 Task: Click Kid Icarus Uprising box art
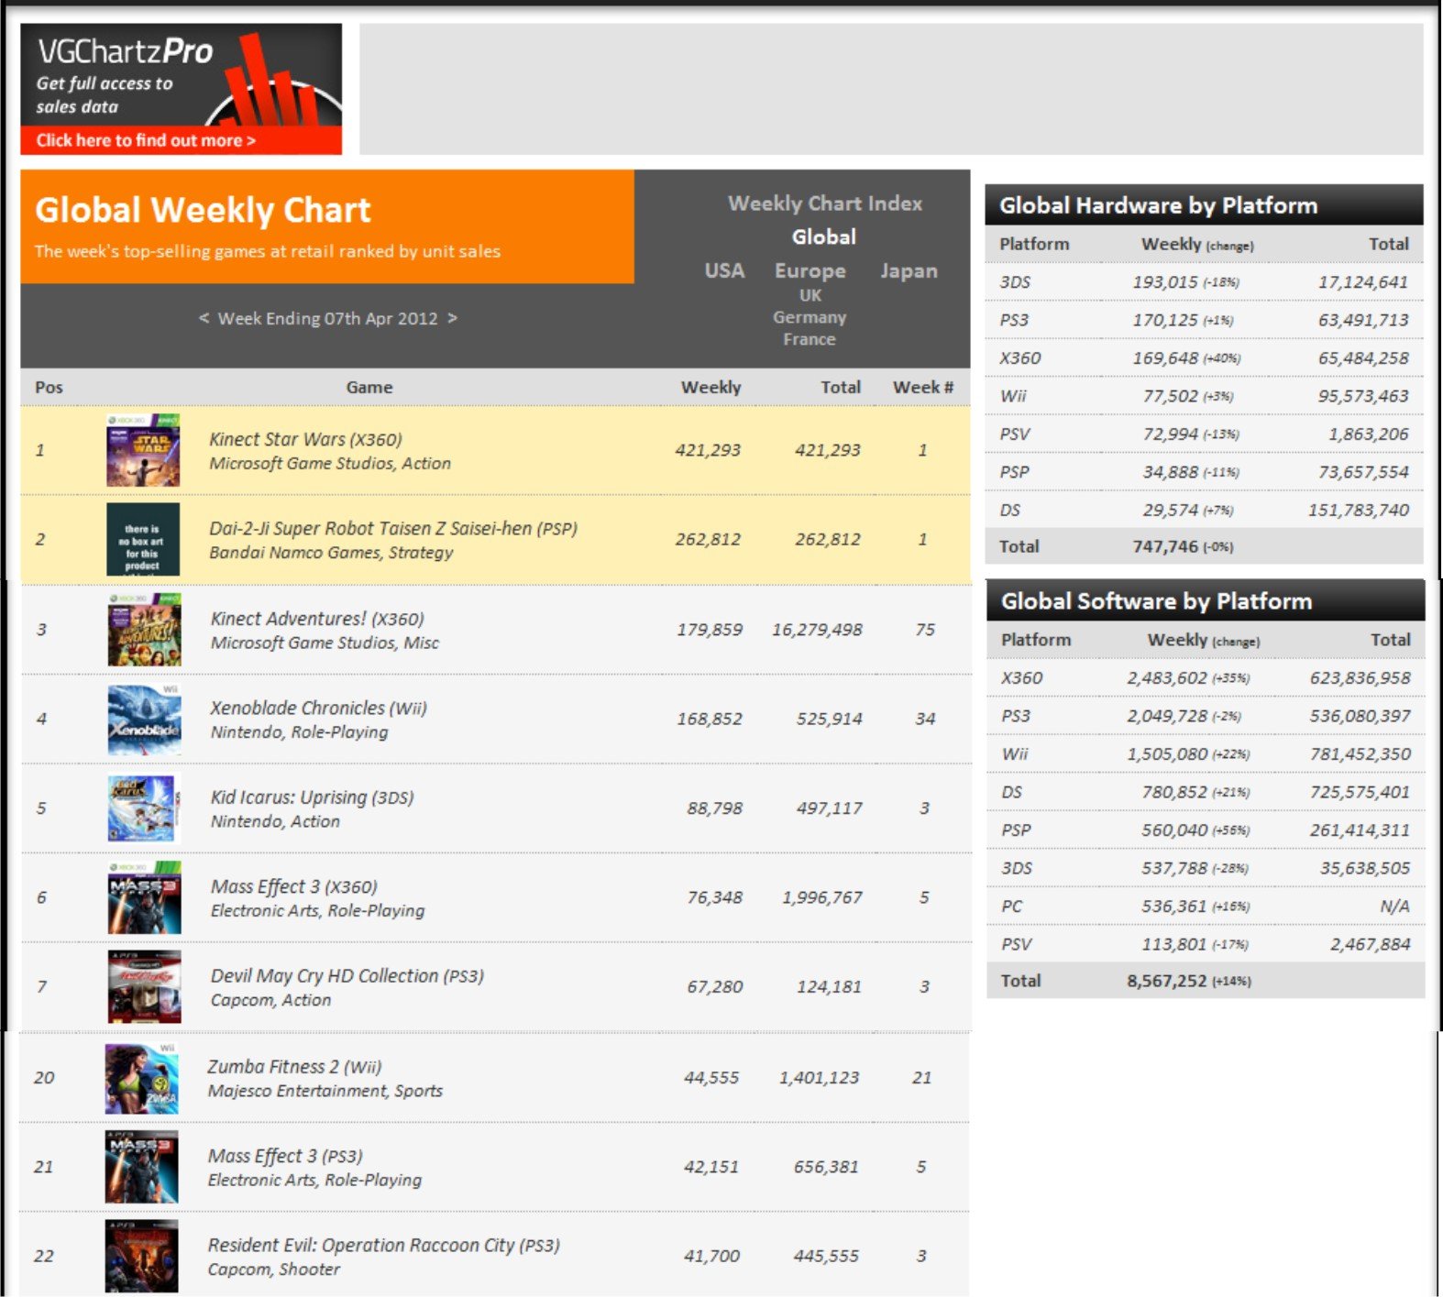144,808
